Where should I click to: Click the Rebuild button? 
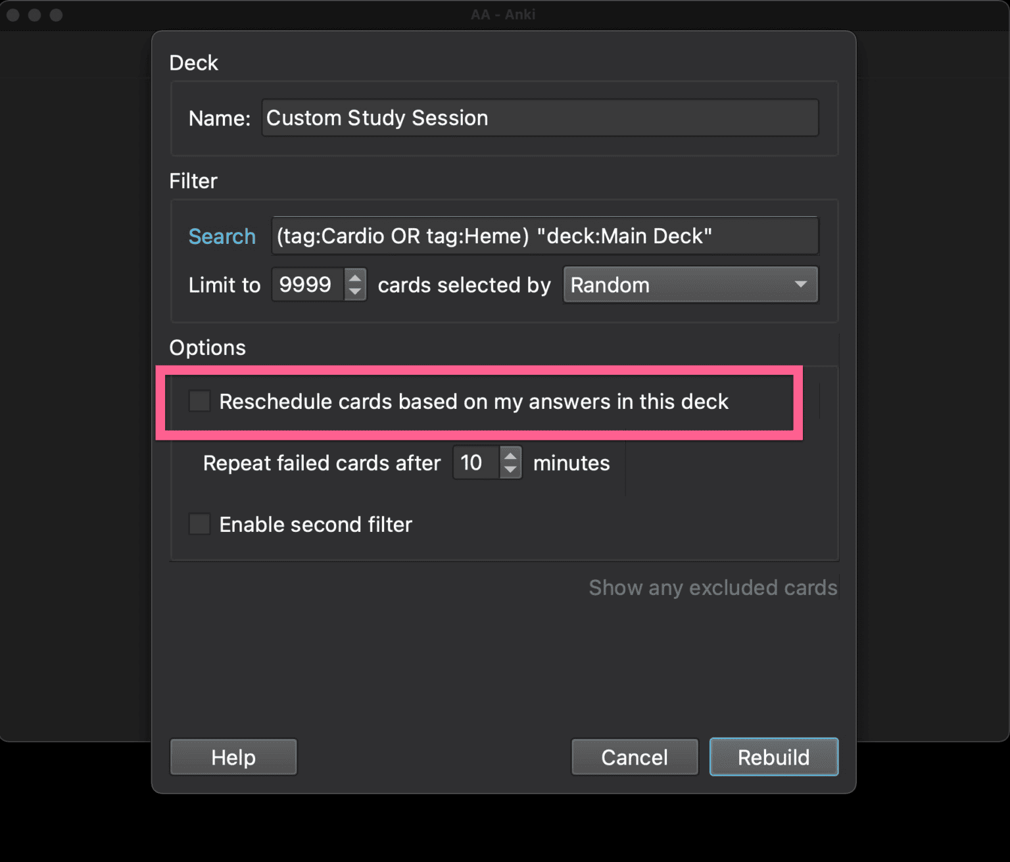click(x=774, y=757)
